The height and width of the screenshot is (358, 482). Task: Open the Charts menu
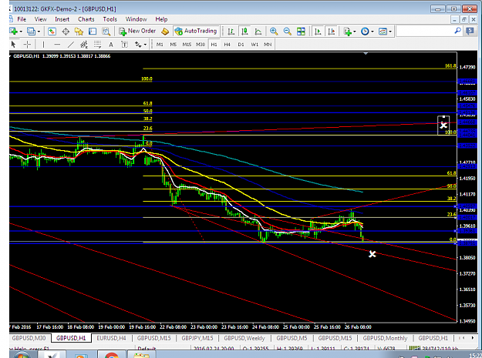[x=86, y=19]
